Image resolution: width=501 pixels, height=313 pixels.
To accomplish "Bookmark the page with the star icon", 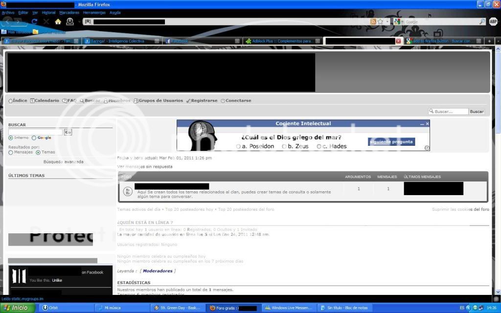I will (381, 22).
